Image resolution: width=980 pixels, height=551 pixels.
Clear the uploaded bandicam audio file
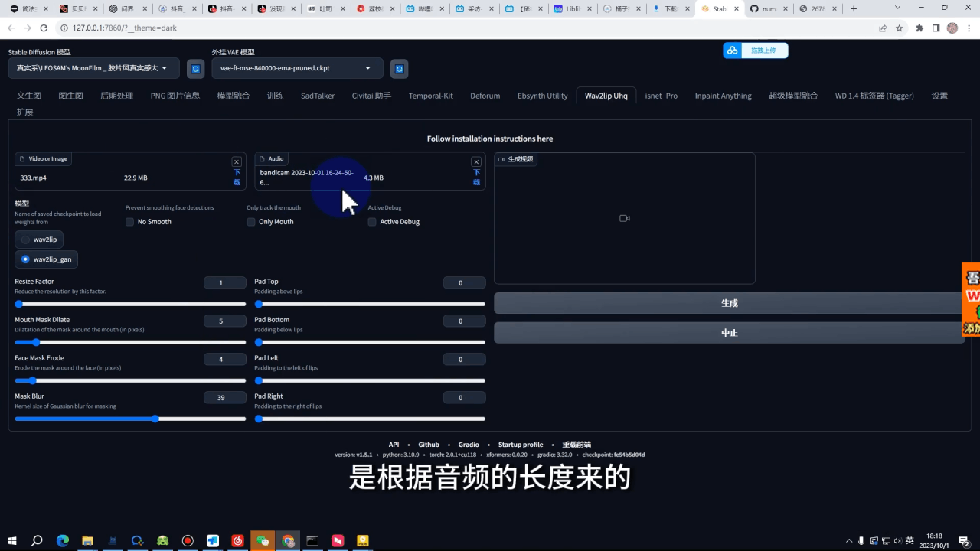point(476,161)
